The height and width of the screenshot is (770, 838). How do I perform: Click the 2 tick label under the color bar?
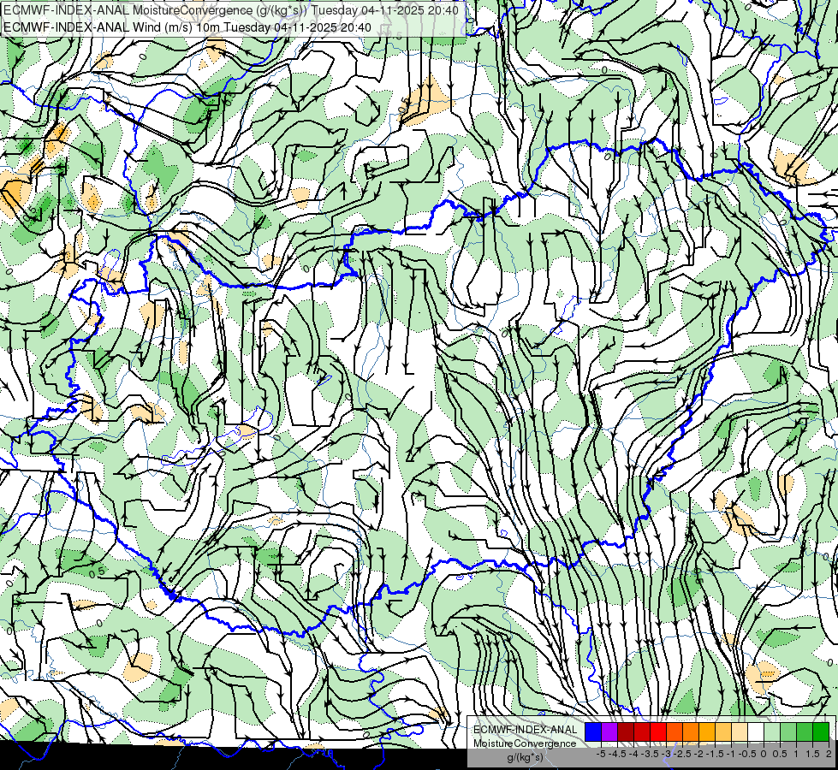(x=829, y=754)
